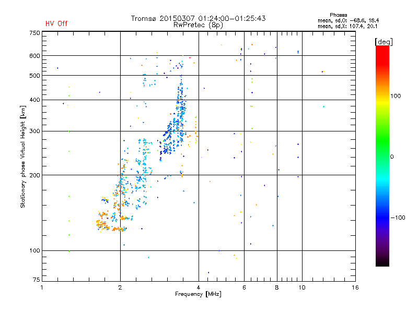Click the 4 tick on the frequency axis

tap(199, 287)
